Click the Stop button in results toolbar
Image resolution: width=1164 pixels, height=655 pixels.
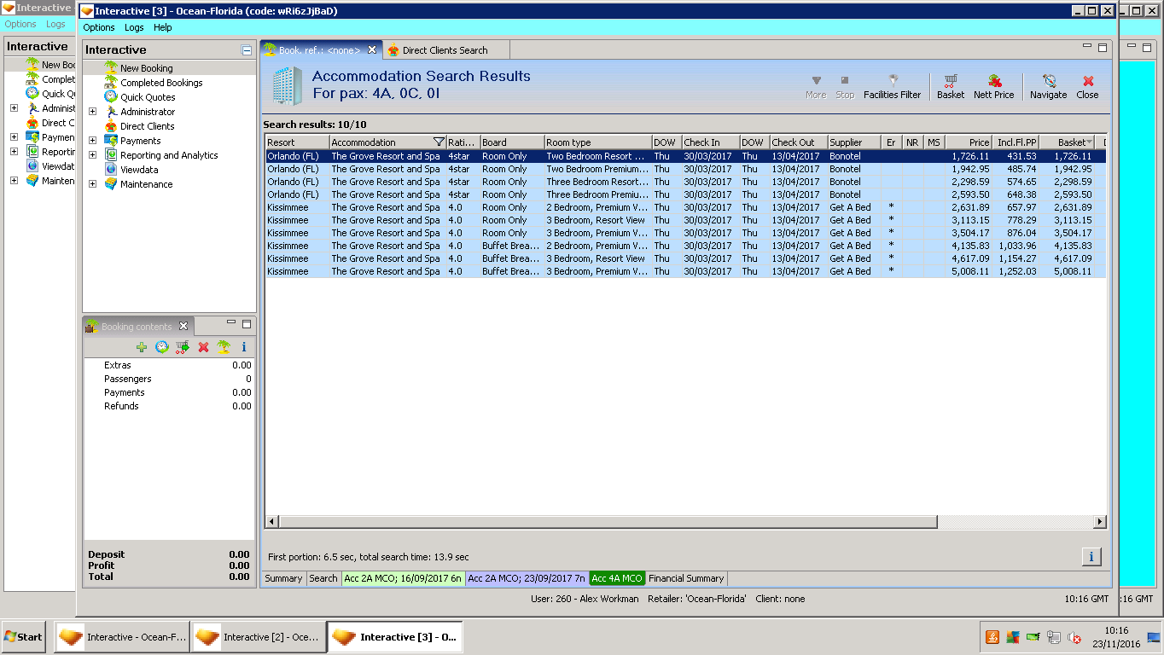coord(845,86)
